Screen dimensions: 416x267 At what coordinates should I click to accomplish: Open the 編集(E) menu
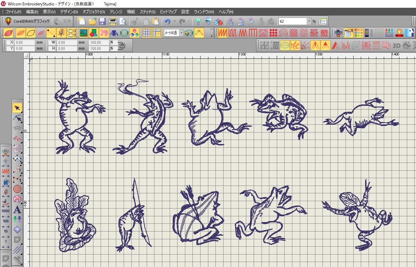point(32,12)
